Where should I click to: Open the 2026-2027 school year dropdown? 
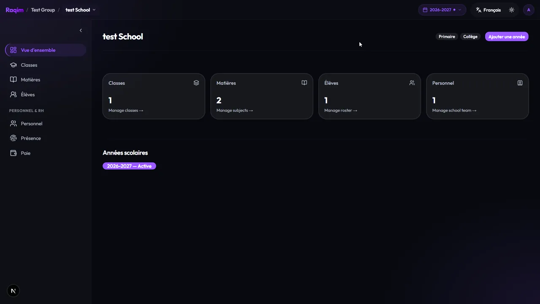coord(442,10)
